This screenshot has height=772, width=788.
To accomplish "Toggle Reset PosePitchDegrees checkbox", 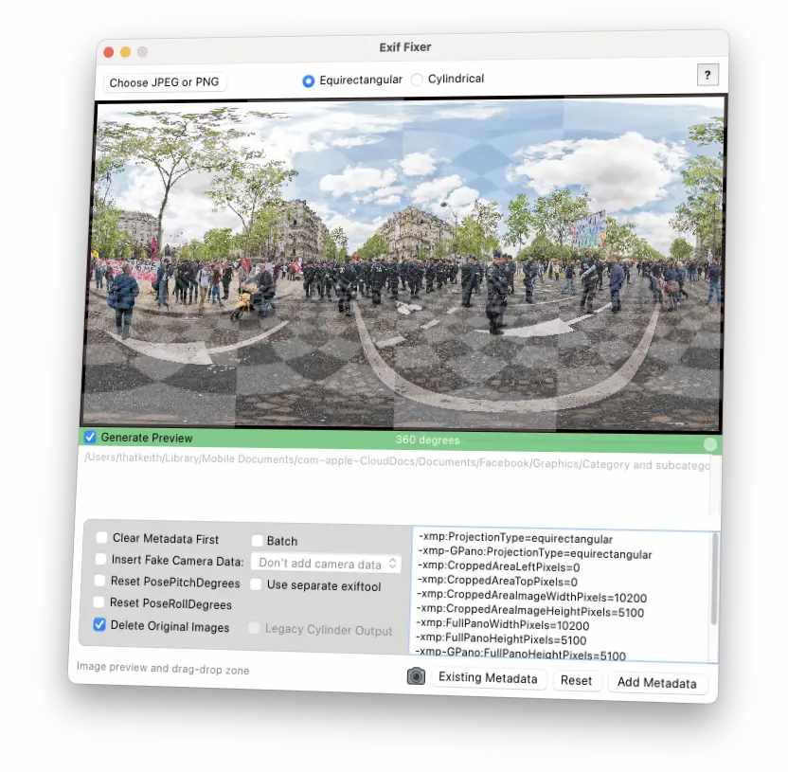I will pyautogui.click(x=100, y=582).
